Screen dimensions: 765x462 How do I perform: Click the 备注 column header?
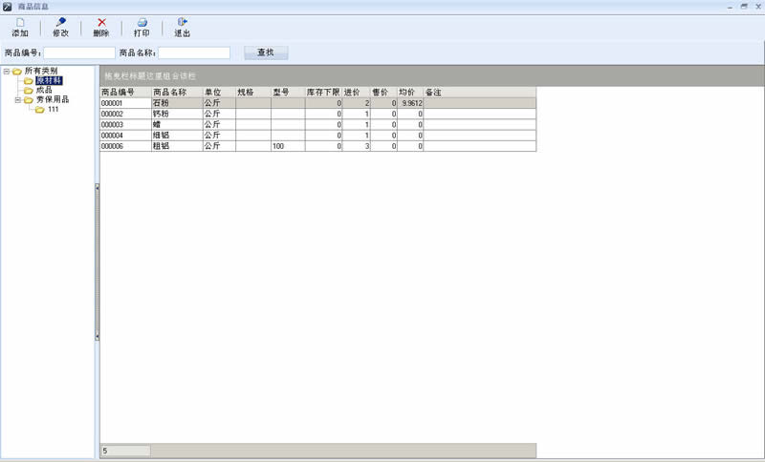480,92
